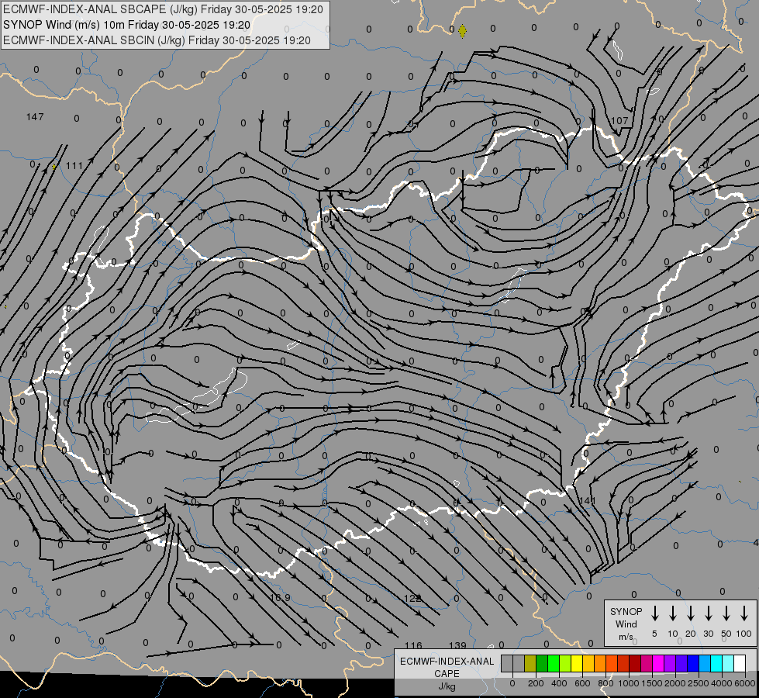Image resolution: width=759 pixels, height=698 pixels.
Task: Click the 141 value on the map
Action: click(x=587, y=501)
